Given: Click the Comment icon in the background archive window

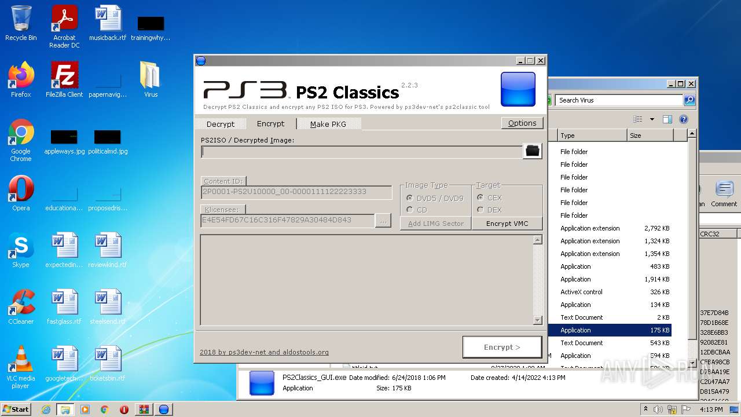Looking at the screenshot, I should click(724, 193).
